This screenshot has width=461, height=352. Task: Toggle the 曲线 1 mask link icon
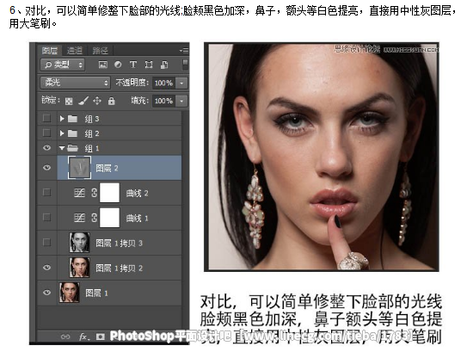(x=94, y=218)
